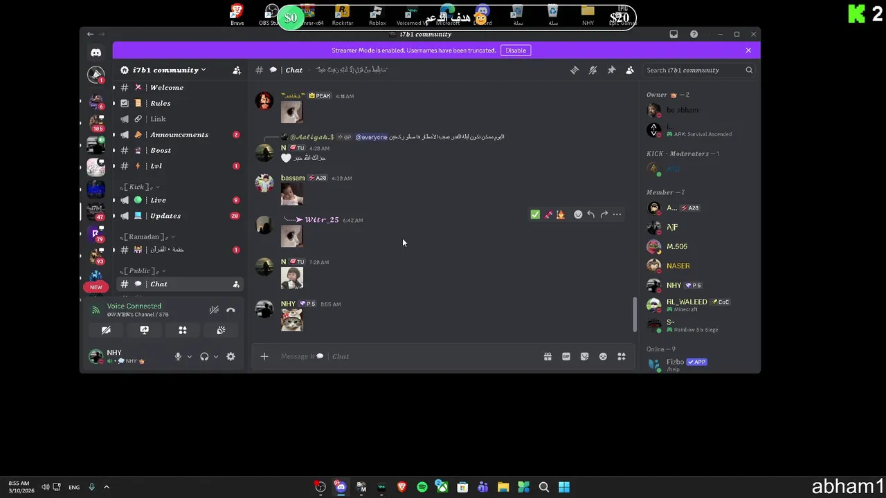Collapse the Public category
Viewport: 886px width, 498px height.
[143, 270]
